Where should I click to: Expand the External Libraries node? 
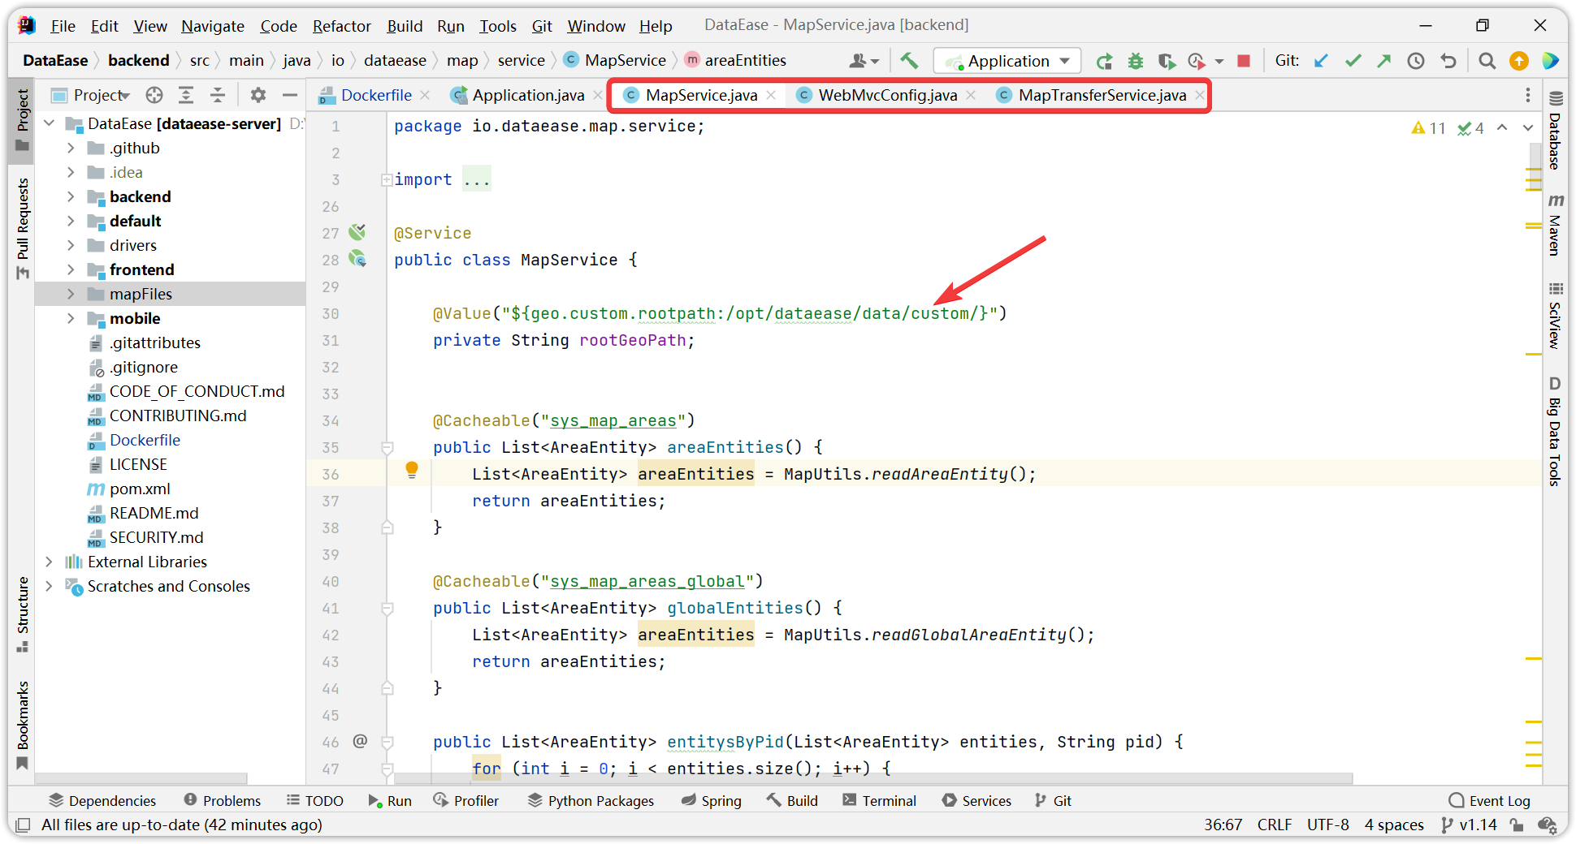tap(49, 562)
